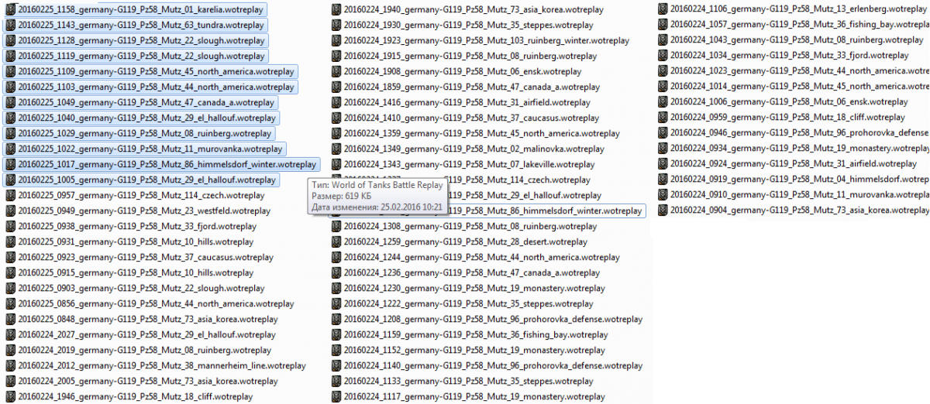Select file name 20160224_1859 Mutz_47_canada_a.wotreplay
The image size is (930, 404).
472,87
